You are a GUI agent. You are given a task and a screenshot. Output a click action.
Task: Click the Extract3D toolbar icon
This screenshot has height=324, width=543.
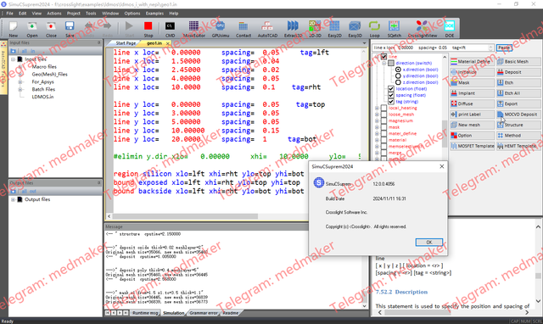coord(293,26)
